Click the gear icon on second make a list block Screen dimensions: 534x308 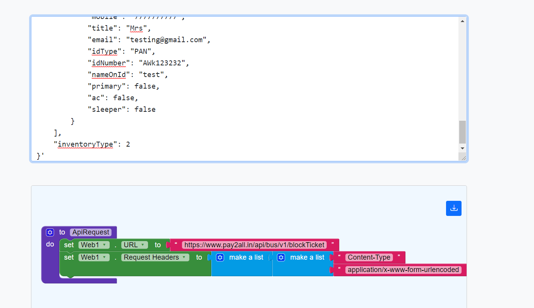281,257
